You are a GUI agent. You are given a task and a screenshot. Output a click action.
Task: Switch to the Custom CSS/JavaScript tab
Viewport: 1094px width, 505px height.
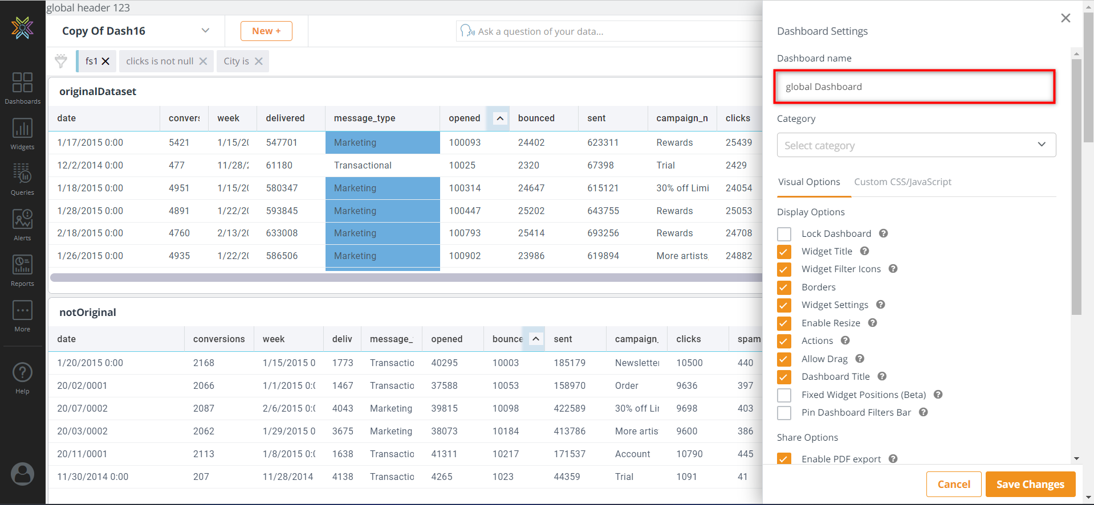pyautogui.click(x=902, y=182)
